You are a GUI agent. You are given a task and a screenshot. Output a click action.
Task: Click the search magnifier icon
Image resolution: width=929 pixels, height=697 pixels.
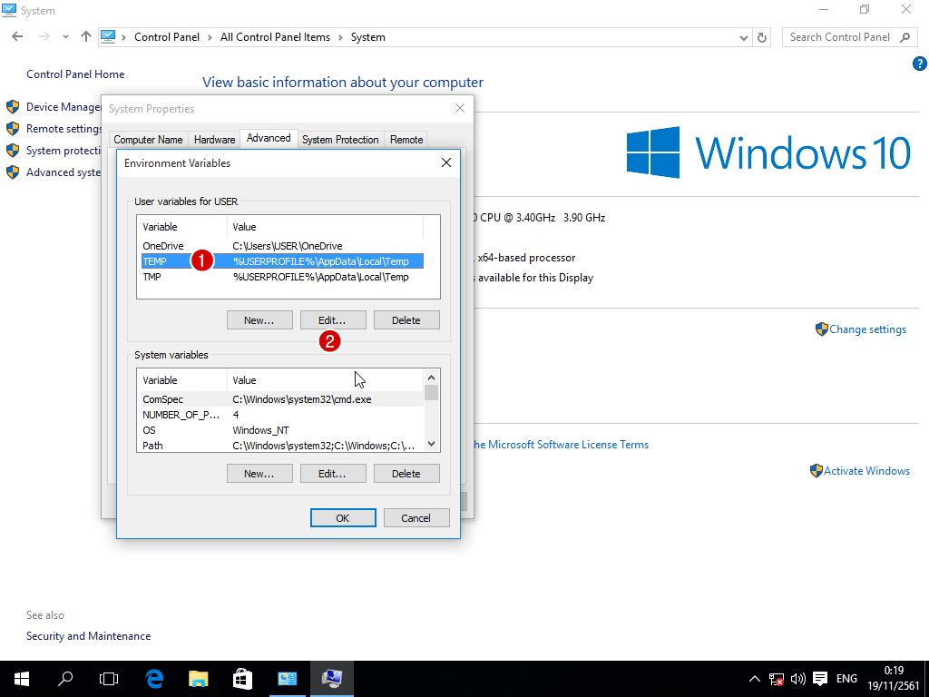pos(905,37)
